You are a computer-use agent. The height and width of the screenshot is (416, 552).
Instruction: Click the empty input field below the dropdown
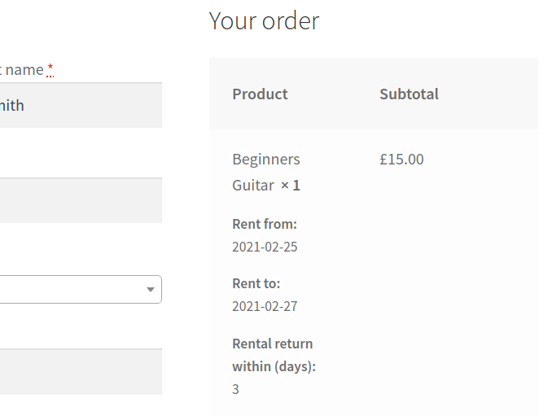[80, 372]
